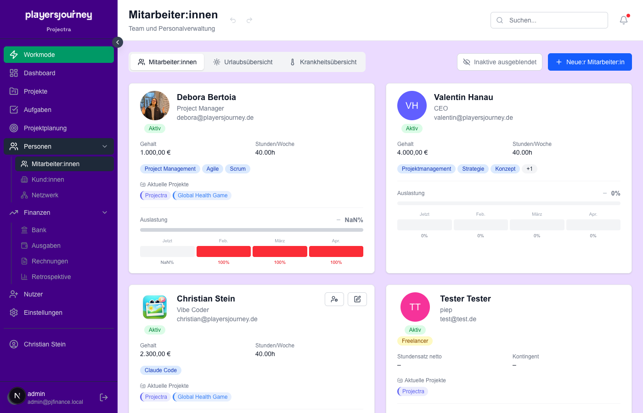Open Global Health Game project on Debora's card

point(202,195)
